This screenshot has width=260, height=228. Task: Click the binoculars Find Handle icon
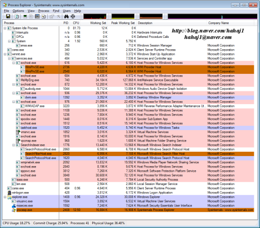(66, 17)
